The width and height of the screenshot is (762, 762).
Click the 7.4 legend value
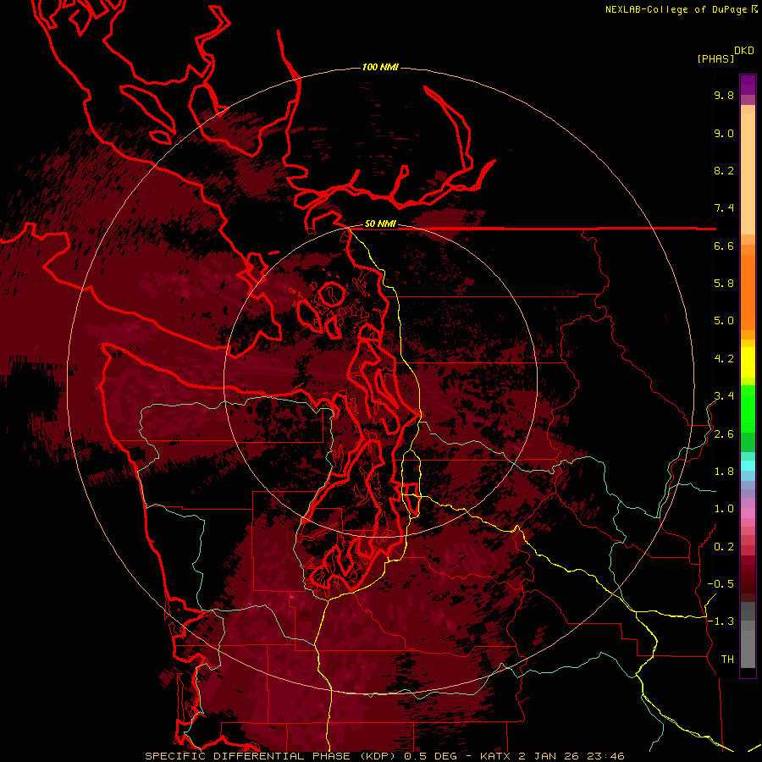pyautogui.click(x=724, y=208)
